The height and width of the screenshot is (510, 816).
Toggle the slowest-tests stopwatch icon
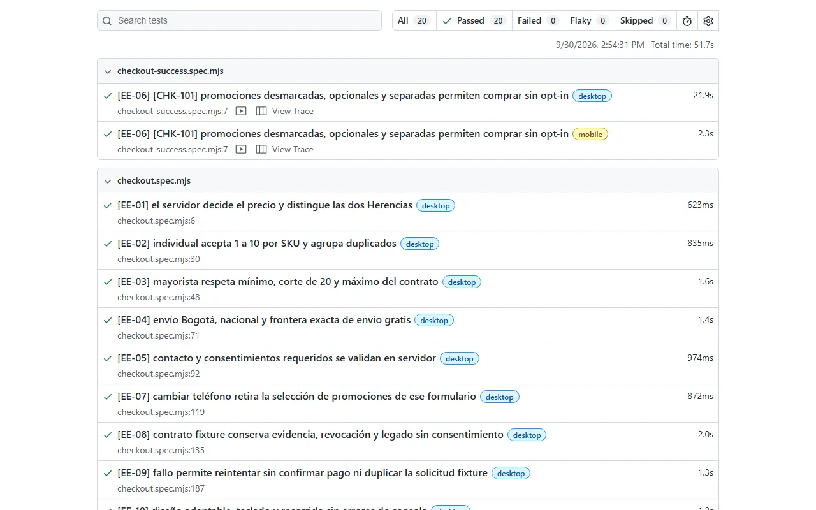(687, 20)
